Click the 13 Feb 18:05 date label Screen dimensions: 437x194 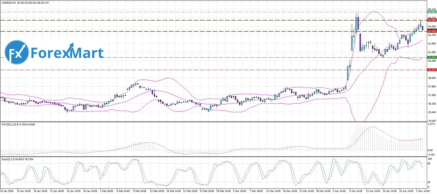click(157, 191)
